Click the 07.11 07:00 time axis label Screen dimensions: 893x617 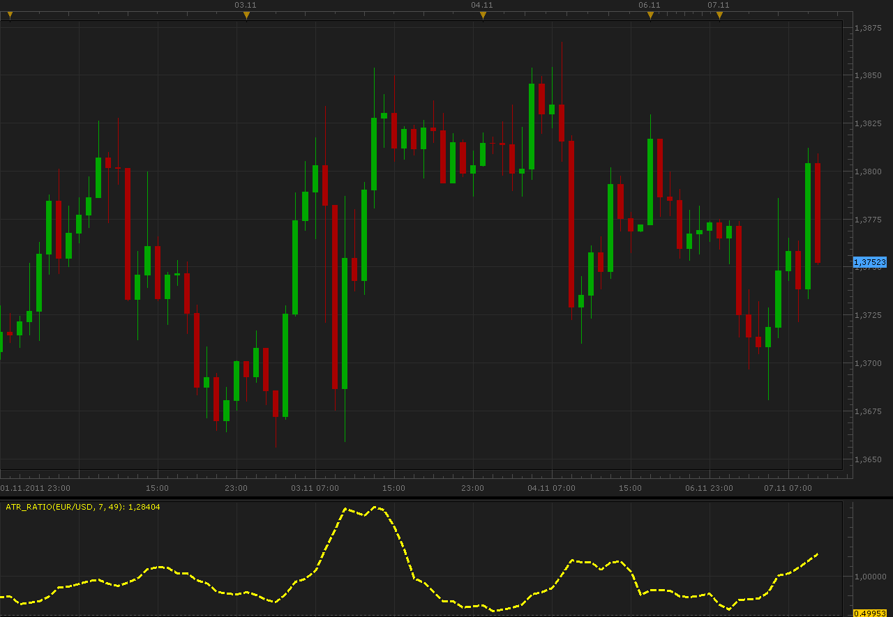[788, 488]
